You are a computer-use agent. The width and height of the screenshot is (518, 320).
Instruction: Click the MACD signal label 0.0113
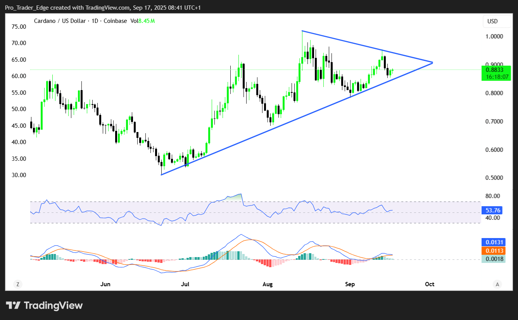tap(494, 251)
